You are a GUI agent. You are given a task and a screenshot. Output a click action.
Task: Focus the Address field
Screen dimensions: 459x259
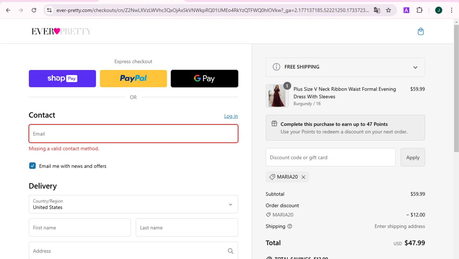click(133, 251)
